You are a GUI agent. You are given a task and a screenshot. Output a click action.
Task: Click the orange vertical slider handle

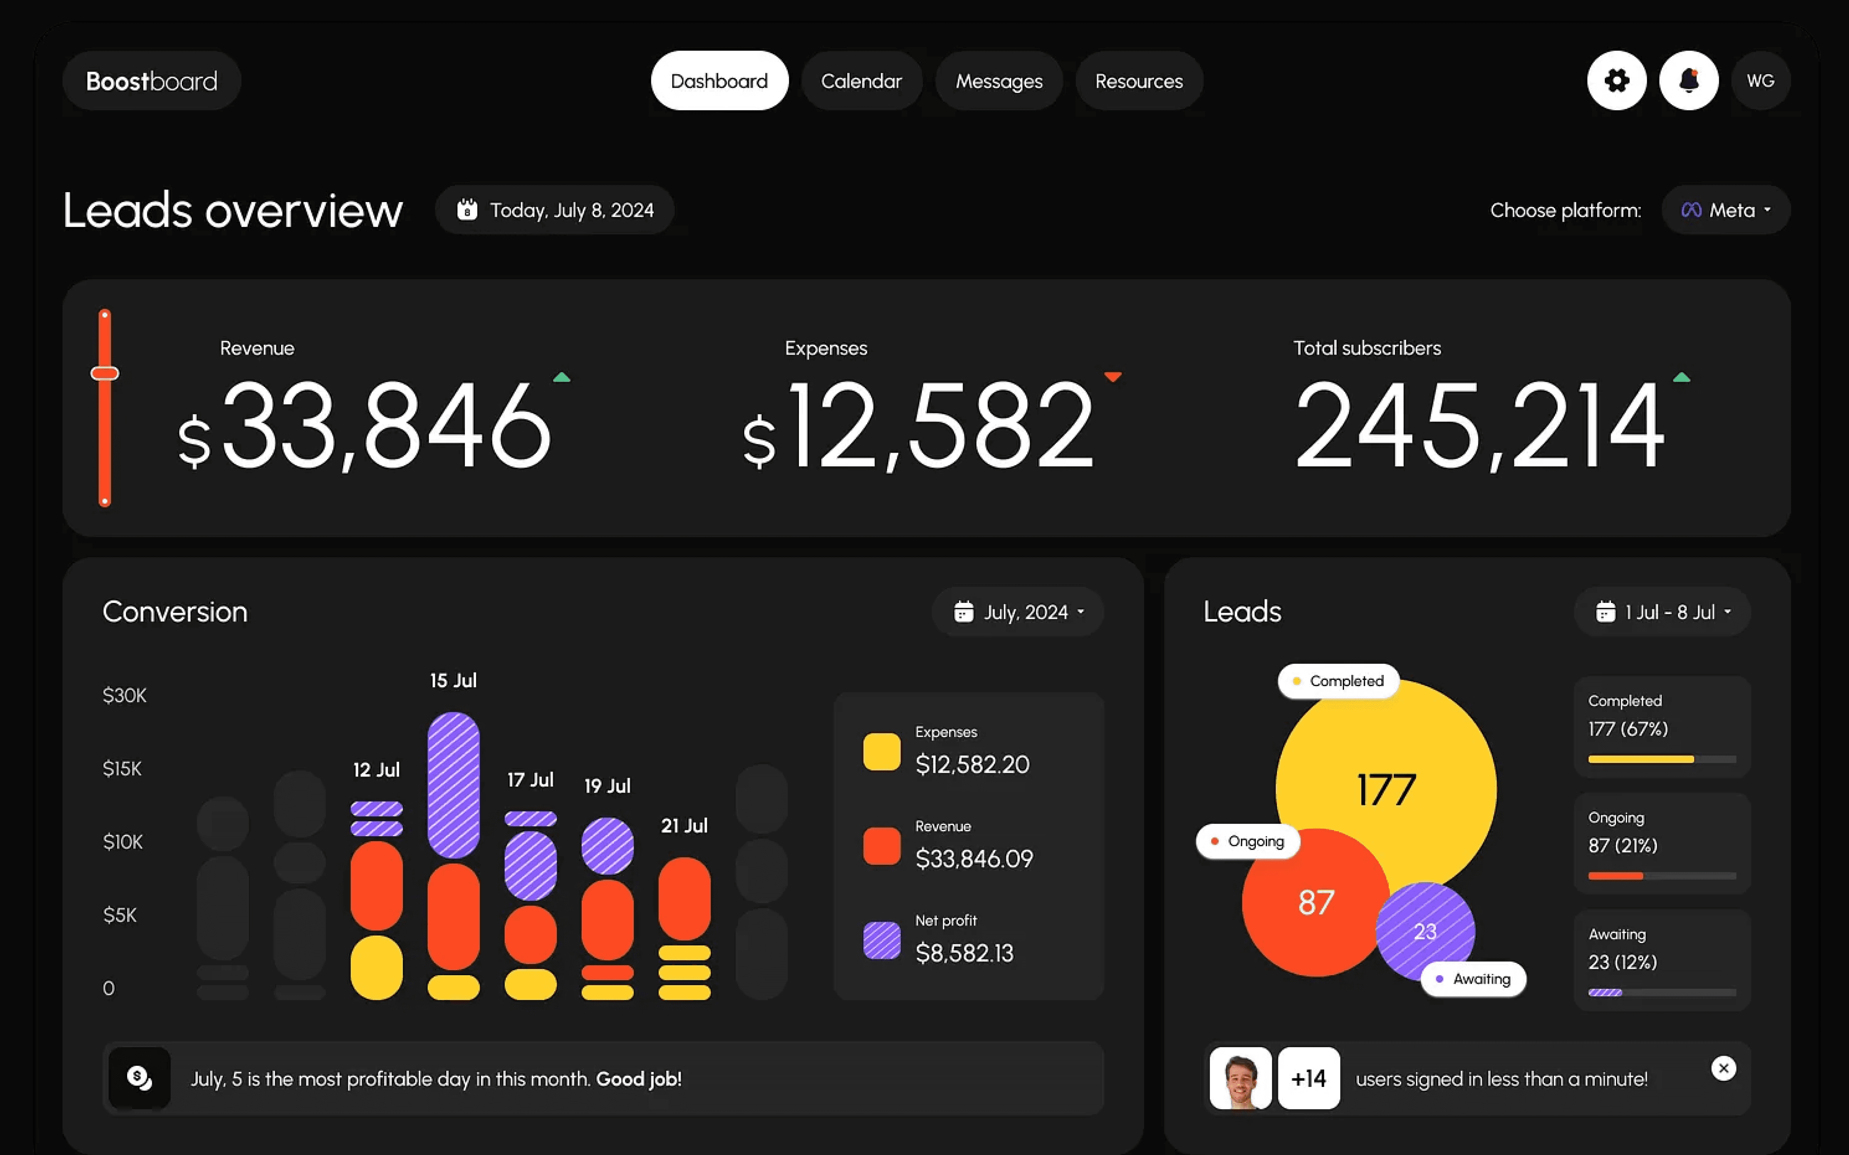tap(105, 373)
